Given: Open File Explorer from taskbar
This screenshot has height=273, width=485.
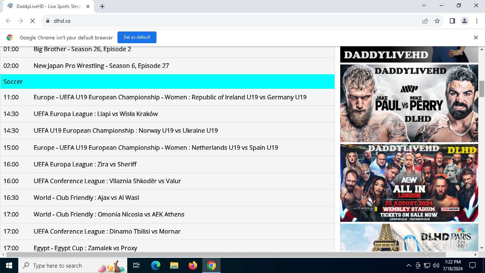Looking at the screenshot, I should point(174,265).
